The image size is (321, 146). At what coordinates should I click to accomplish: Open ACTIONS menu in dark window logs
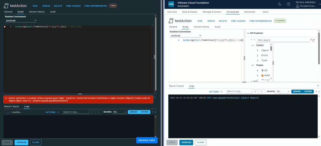pos(52,112)
